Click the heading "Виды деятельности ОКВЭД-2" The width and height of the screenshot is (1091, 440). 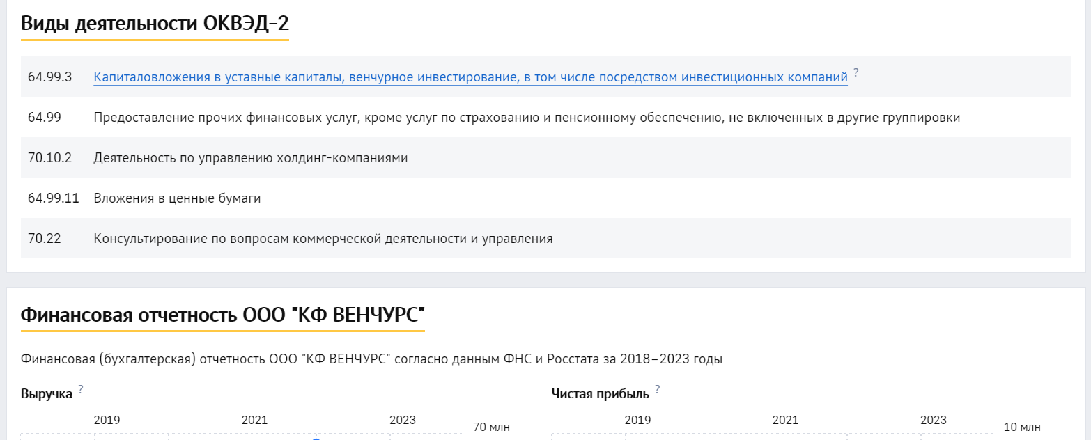click(155, 23)
